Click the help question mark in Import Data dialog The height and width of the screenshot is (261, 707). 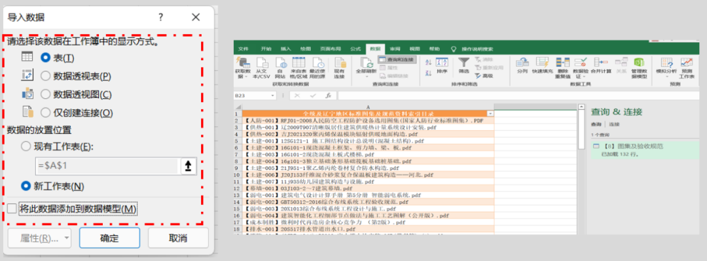pos(160,18)
